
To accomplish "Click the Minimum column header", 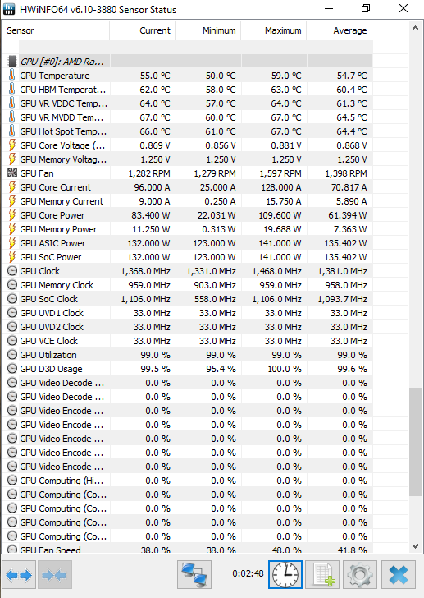I will click(x=208, y=30).
